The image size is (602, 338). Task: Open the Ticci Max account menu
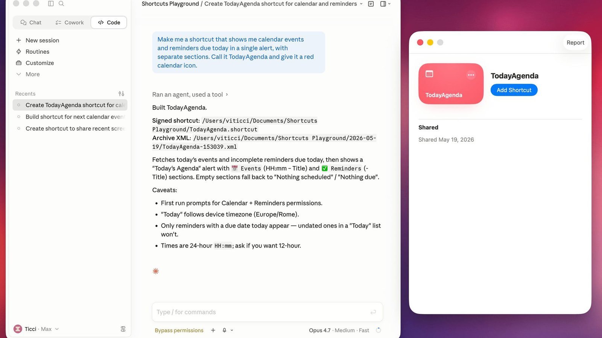click(x=36, y=329)
